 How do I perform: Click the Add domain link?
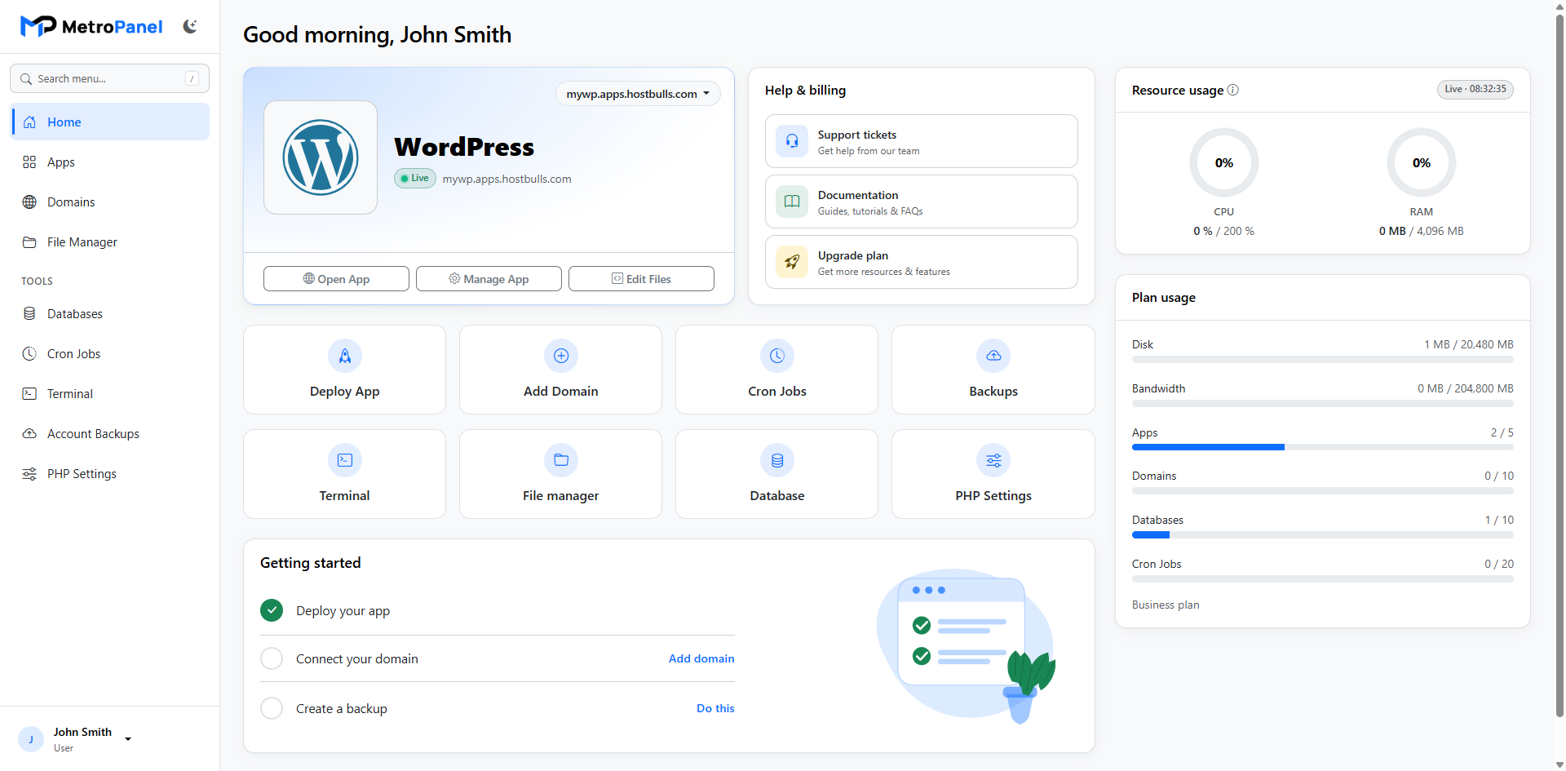(x=701, y=658)
